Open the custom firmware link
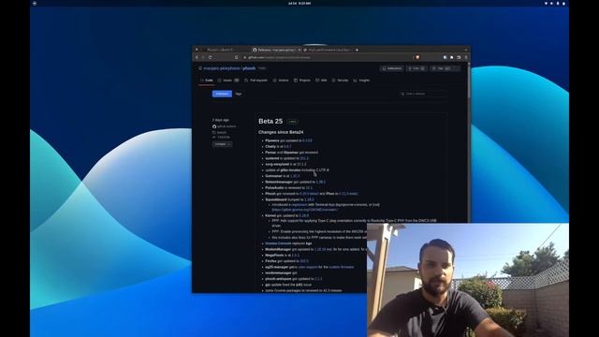The width and height of the screenshot is (599, 337). [x=341, y=267]
